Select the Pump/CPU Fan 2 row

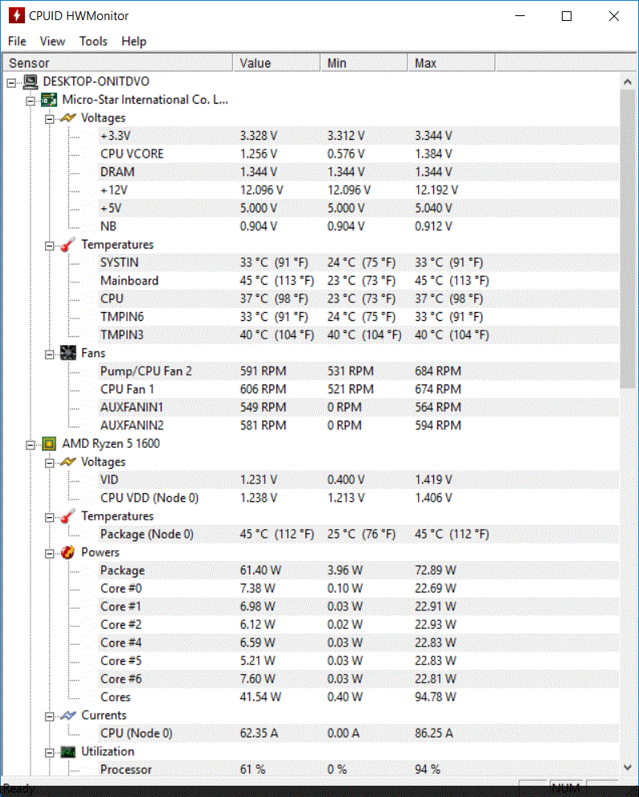[x=358, y=371]
